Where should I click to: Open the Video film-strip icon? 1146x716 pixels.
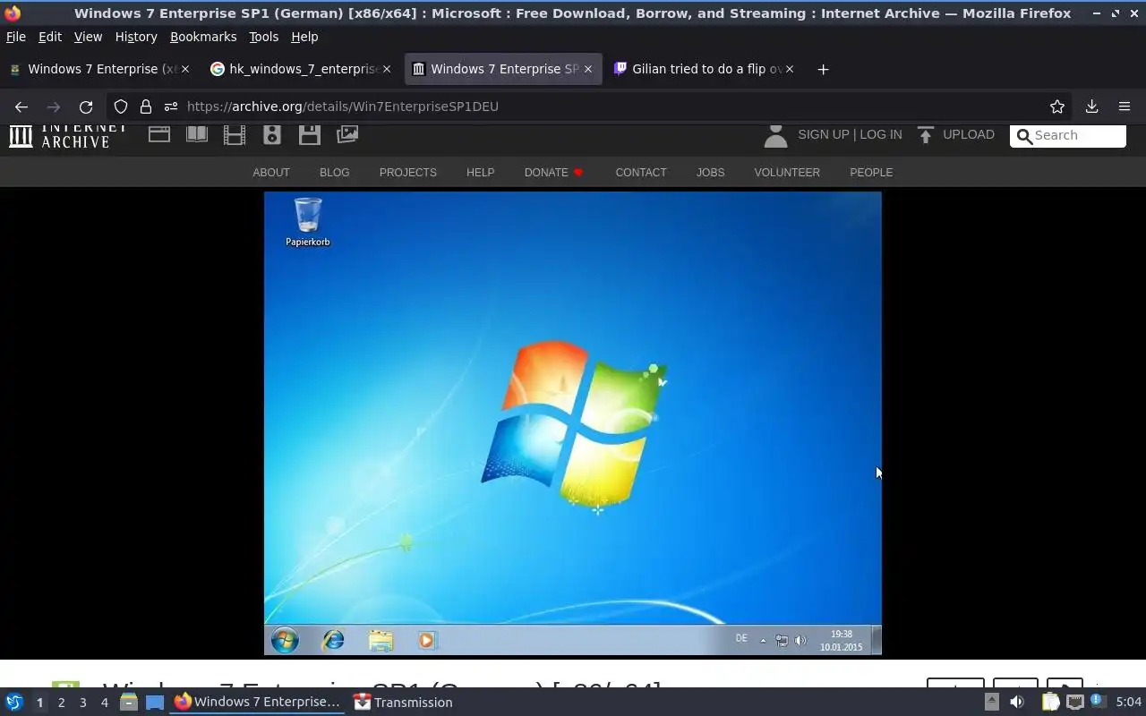[x=235, y=134]
